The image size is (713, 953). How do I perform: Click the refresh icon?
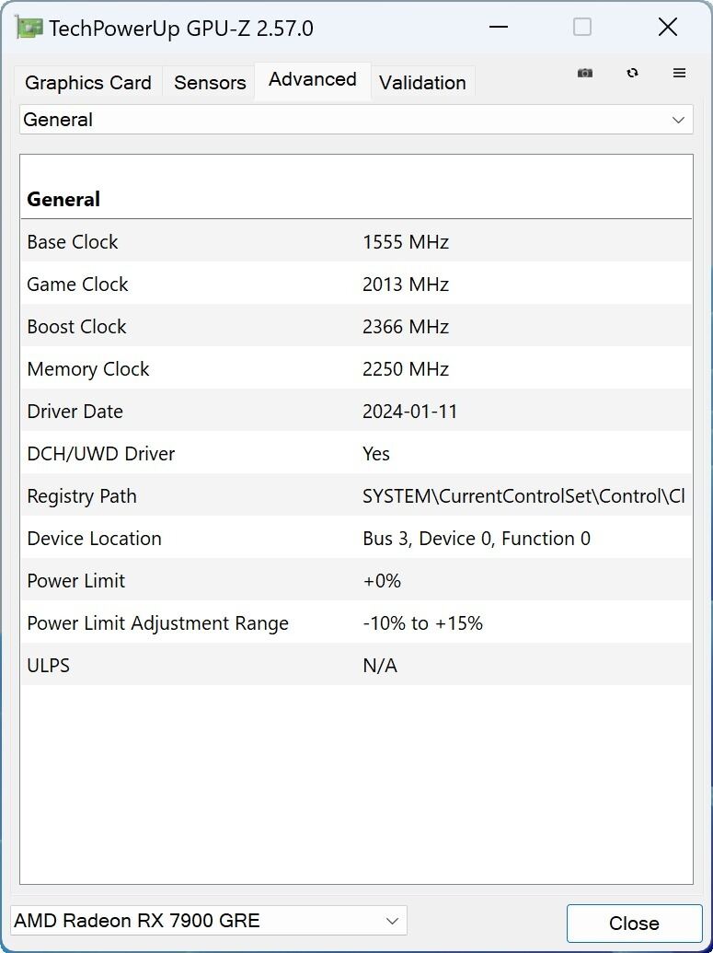tap(632, 73)
